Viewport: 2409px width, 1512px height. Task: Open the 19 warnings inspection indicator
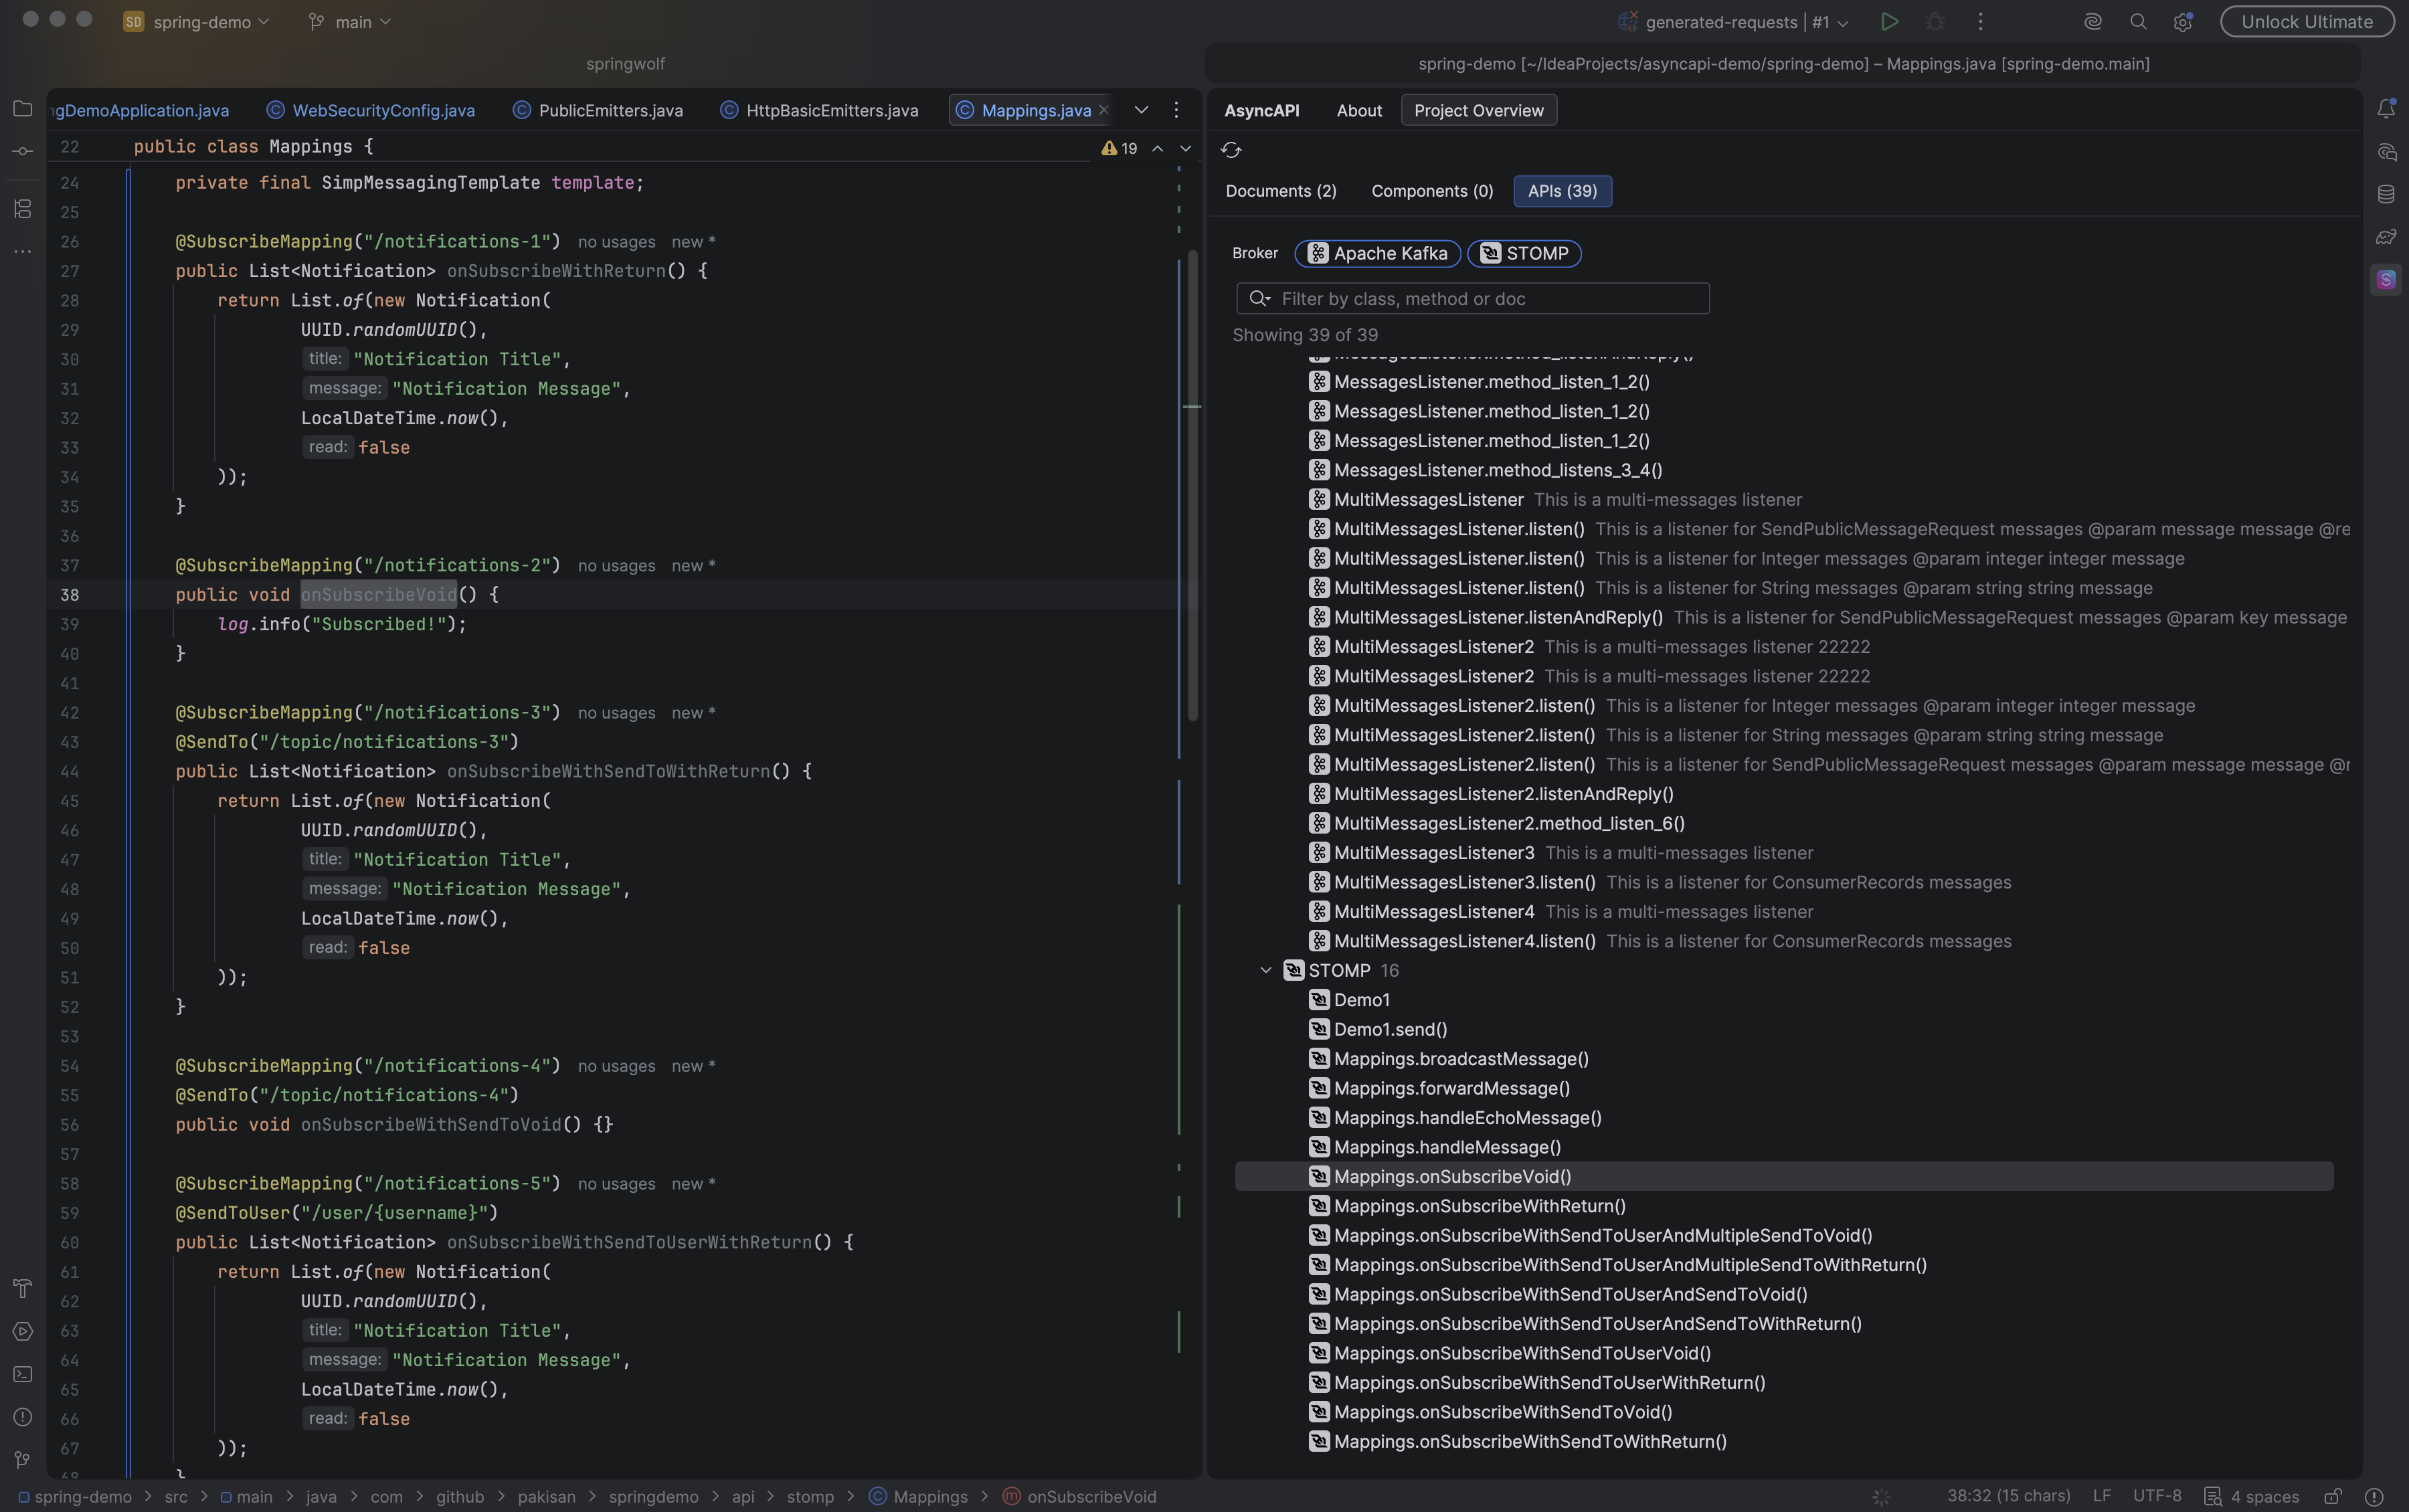[x=1119, y=148]
